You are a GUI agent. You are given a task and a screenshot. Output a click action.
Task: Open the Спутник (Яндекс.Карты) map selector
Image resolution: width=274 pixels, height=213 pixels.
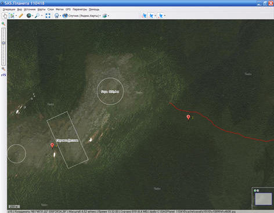(84, 16)
